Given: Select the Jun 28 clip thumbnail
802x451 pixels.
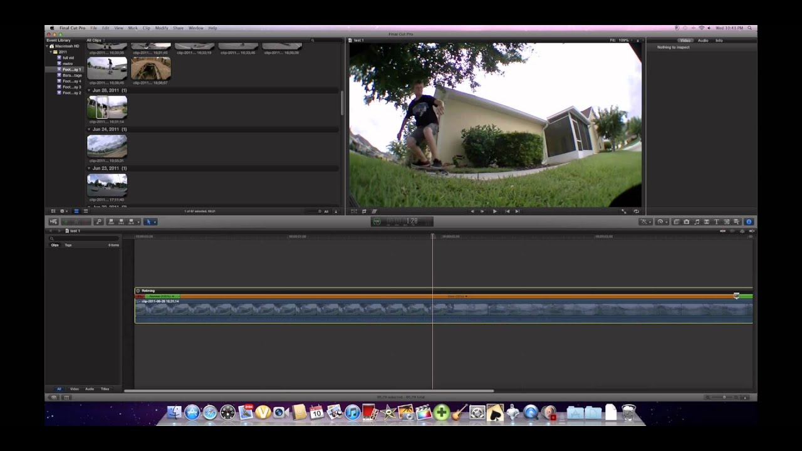Looking at the screenshot, I should [107, 106].
